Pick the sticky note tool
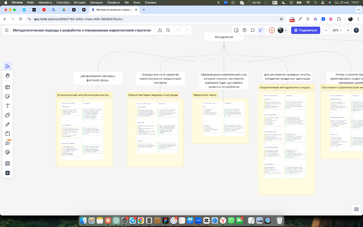The height and width of the screenshot is (227, 363). coord(8,97)
